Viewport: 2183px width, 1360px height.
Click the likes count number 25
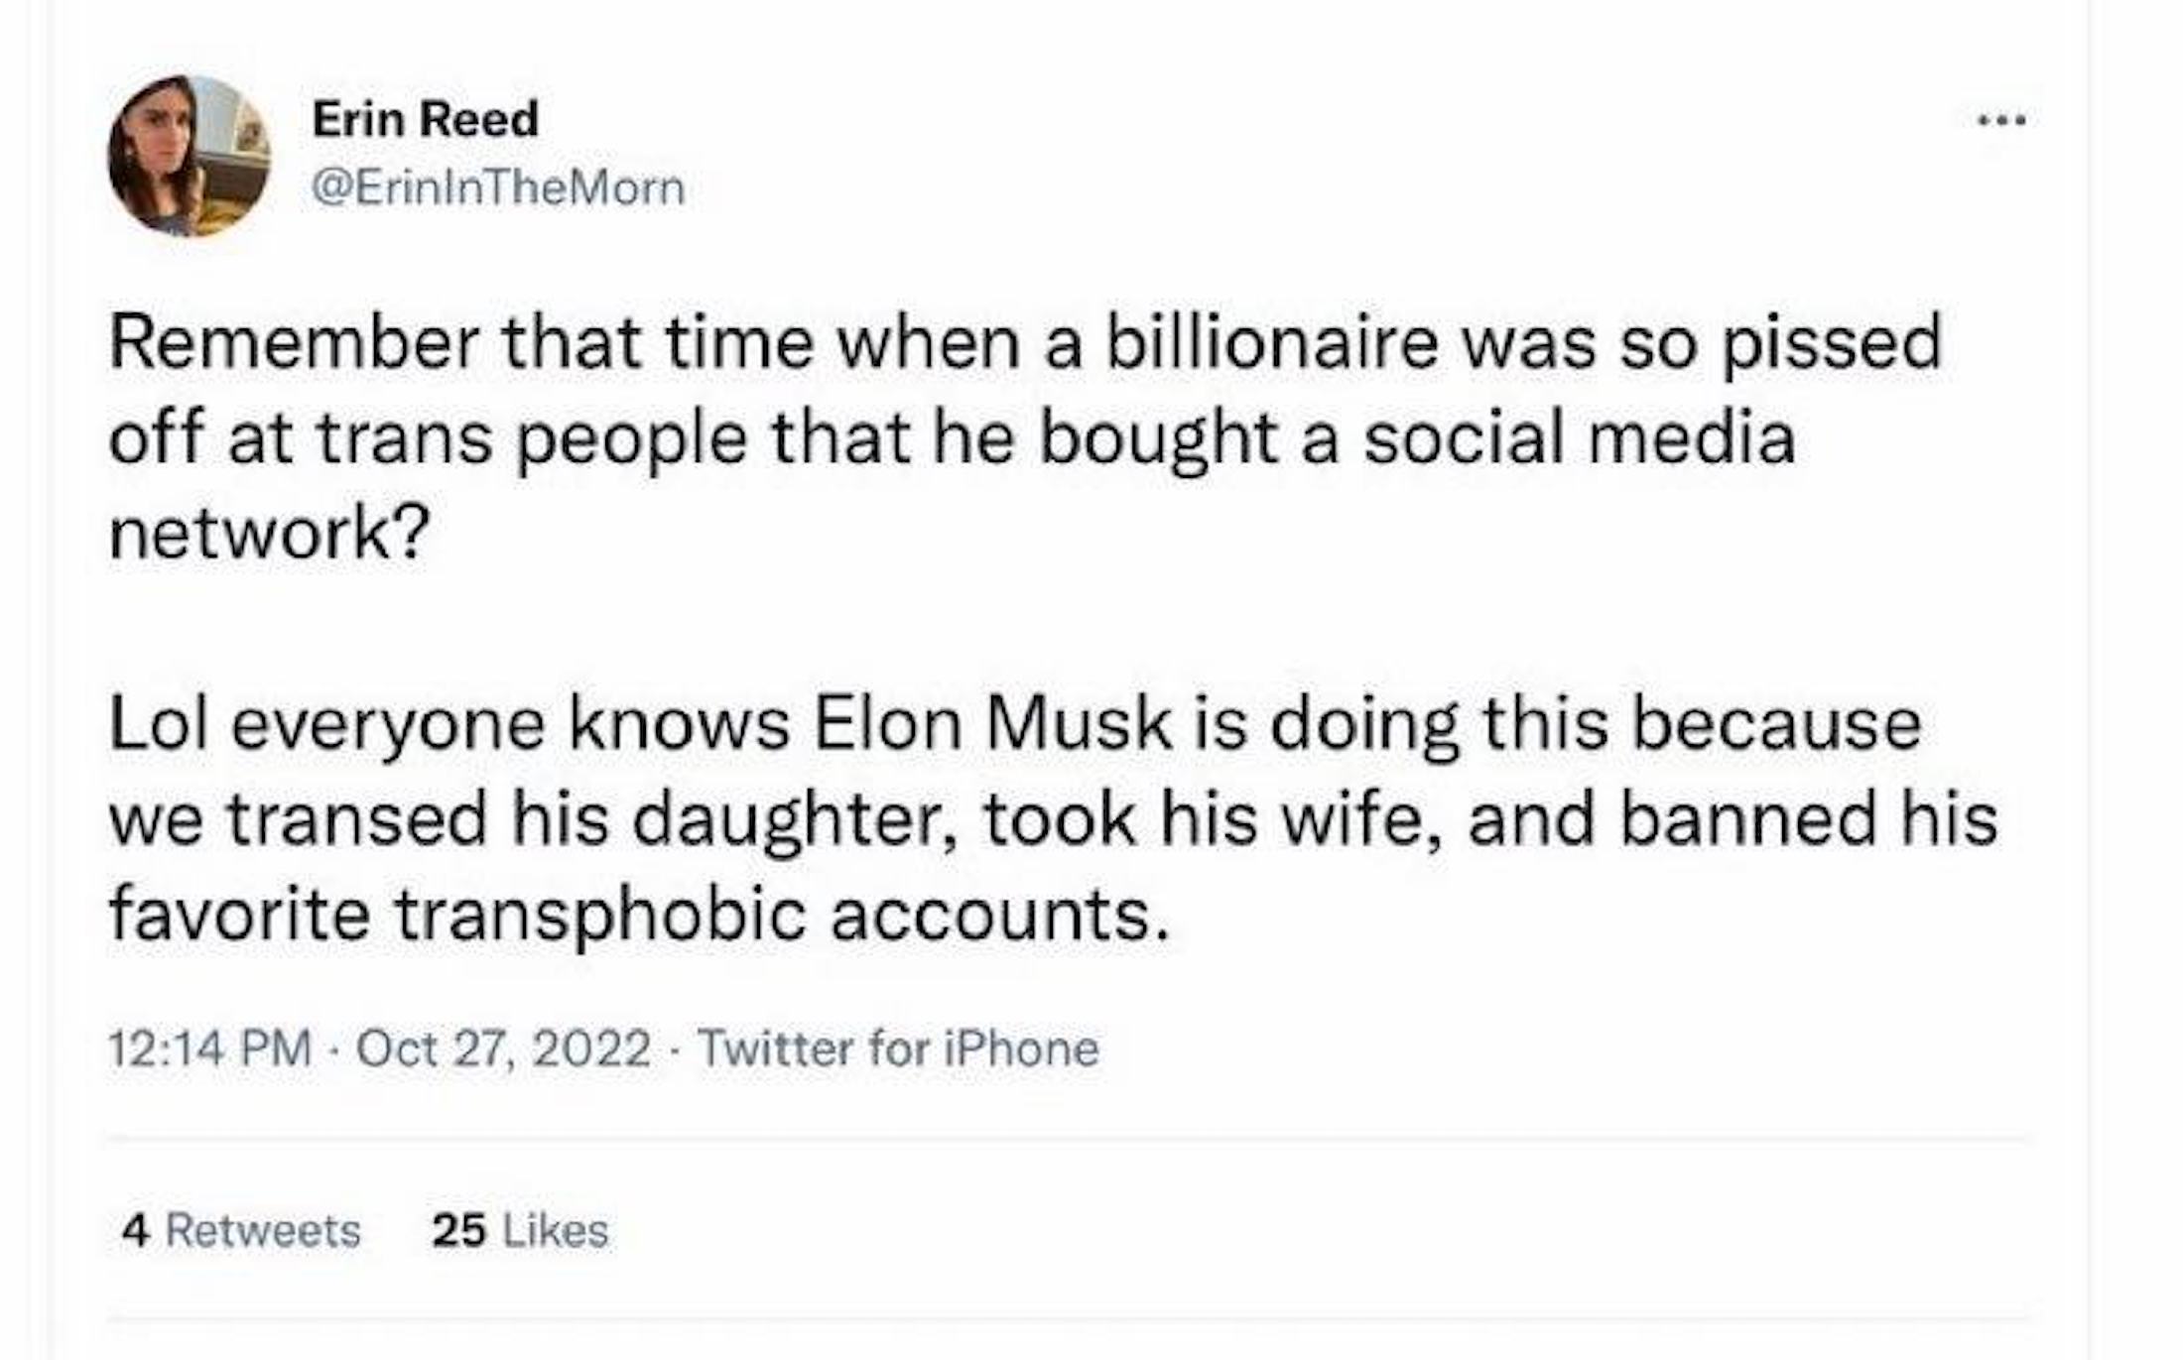pyautogui.click(x=458, y=1230)
